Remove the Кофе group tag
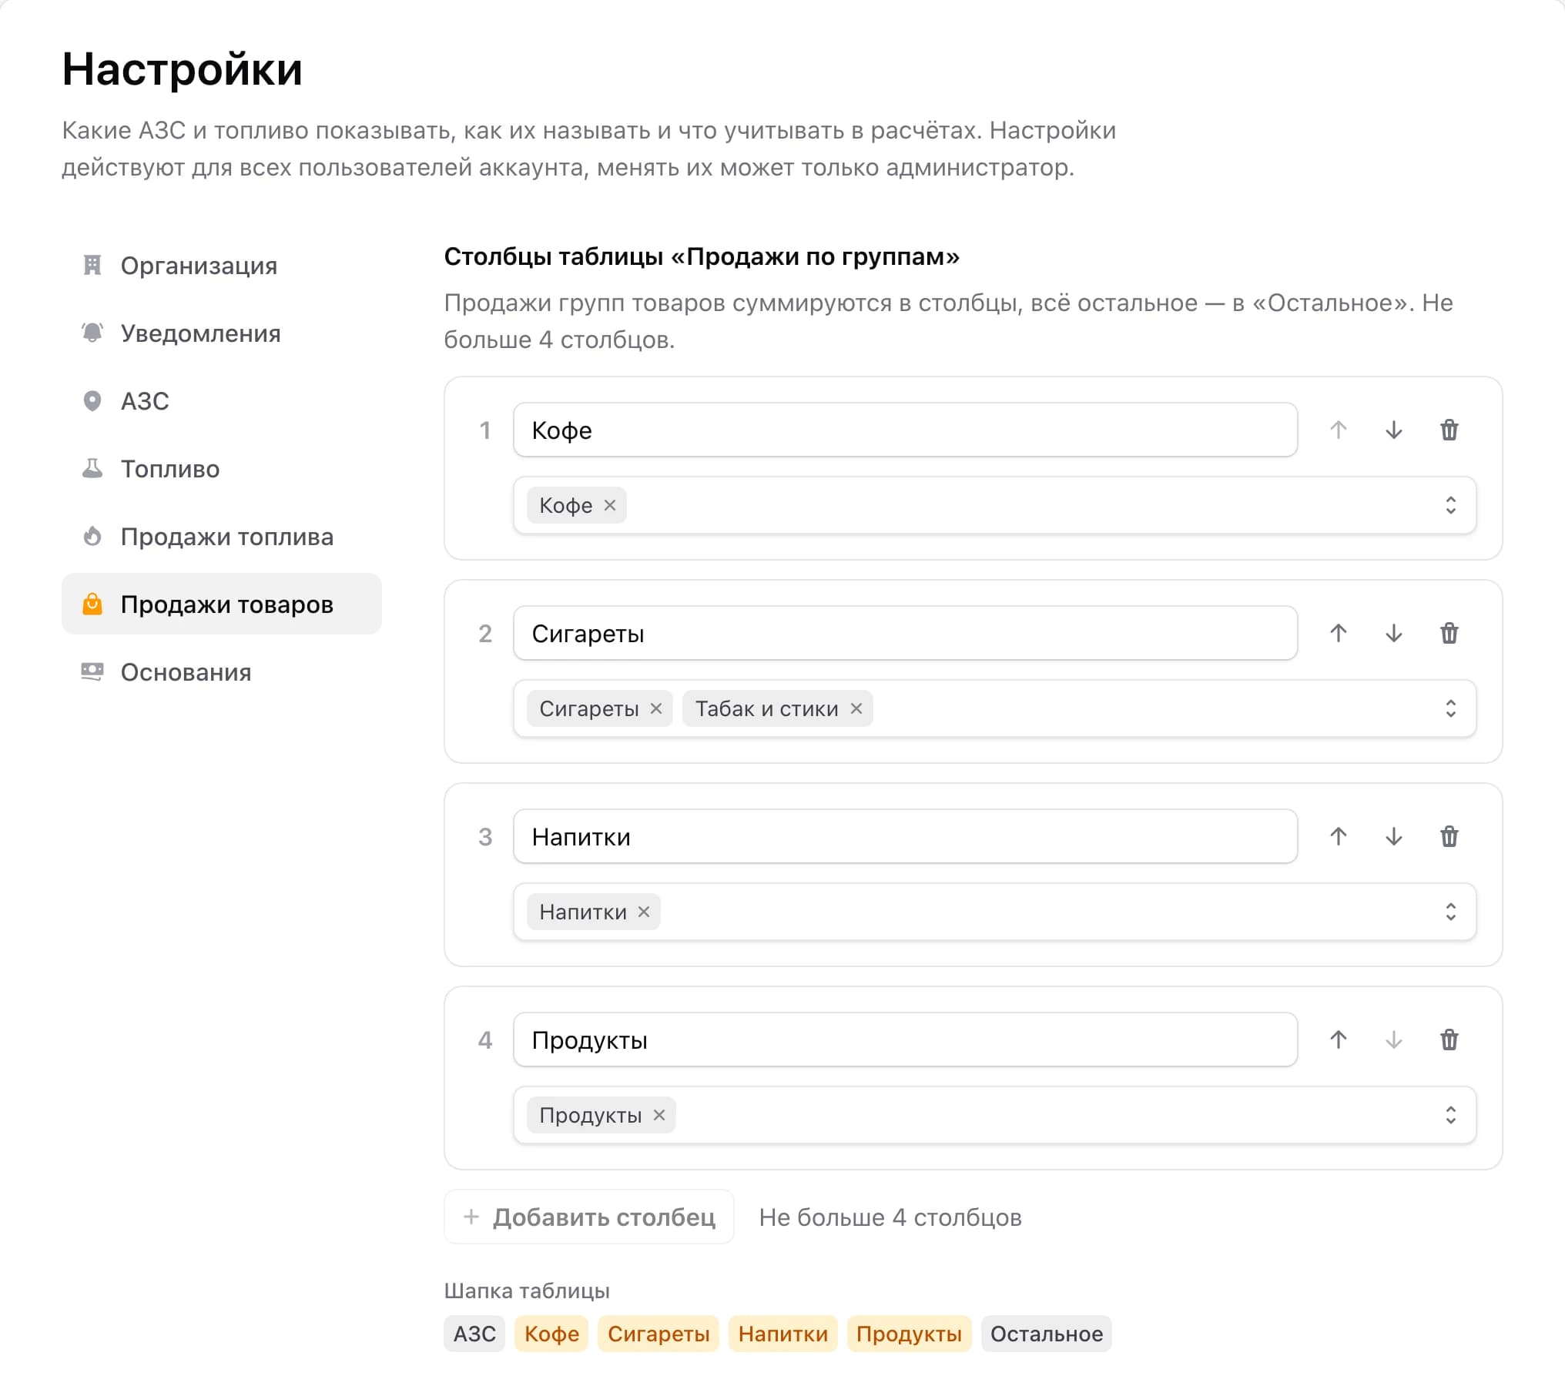The height and width of the screenshot is (1386, 1565). click(x=609, y=505)
